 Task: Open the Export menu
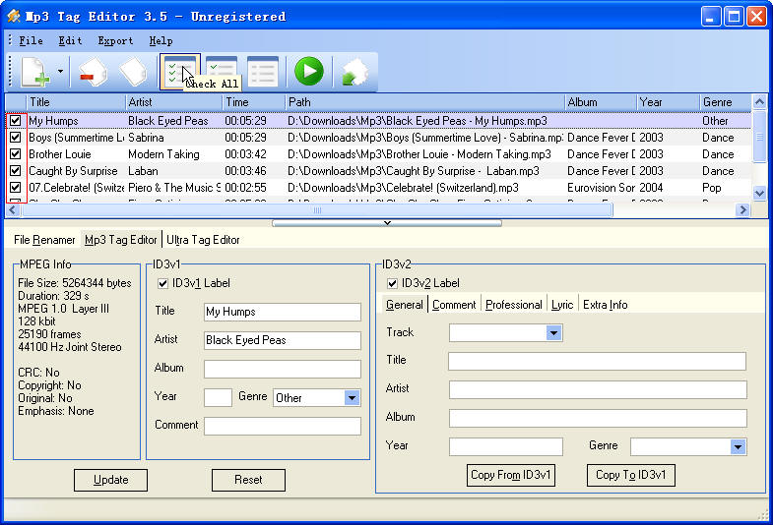pyautogui.click(x=115, y=41)
